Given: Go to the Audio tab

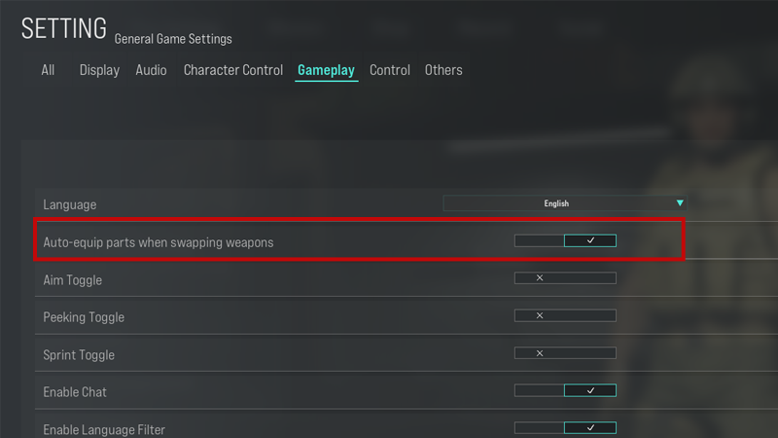Looking at the screenshot, I should [x=151, y=70].
